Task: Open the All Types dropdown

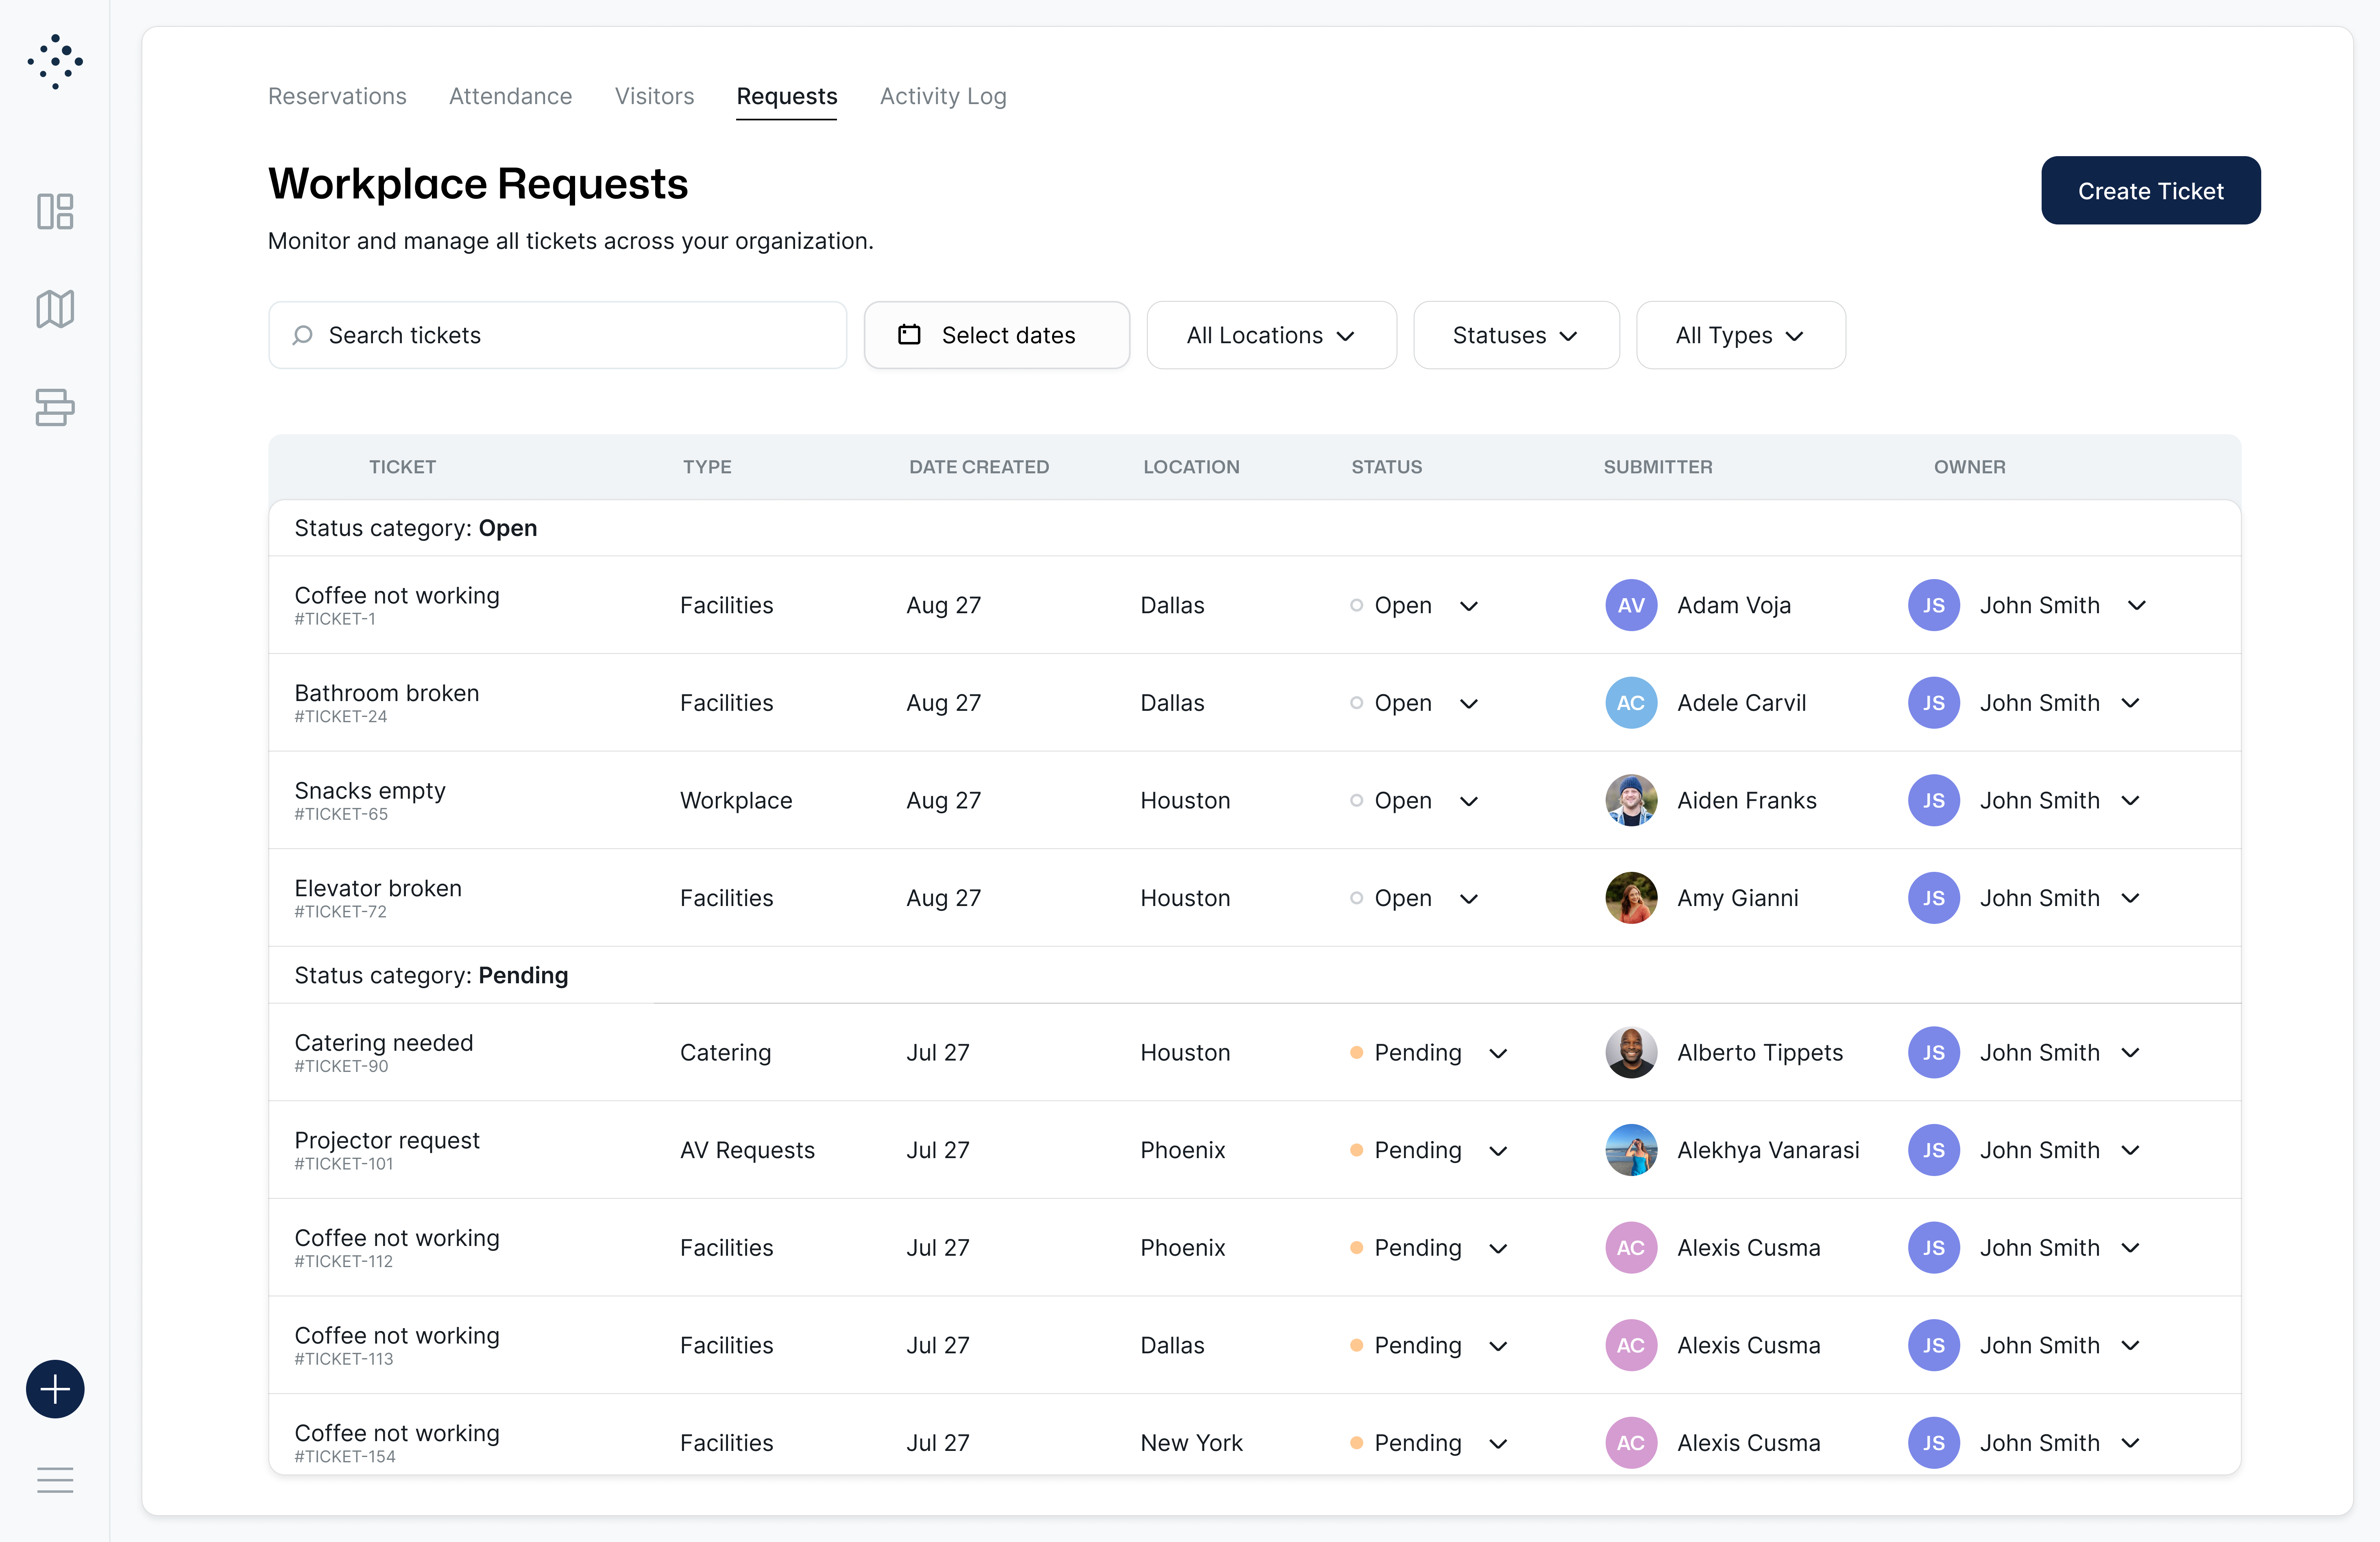Action: [1740, 335]
